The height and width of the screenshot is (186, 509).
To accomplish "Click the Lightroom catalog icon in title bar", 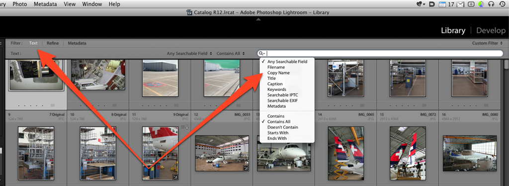I will 189,12.
